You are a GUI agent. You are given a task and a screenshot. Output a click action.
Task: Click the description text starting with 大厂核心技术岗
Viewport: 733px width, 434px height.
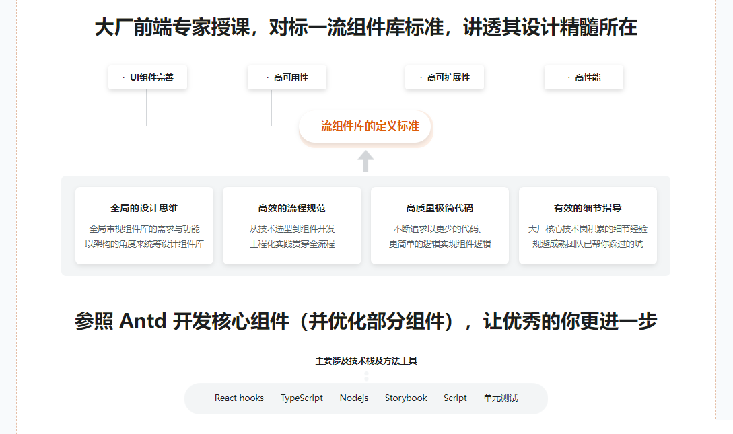click(588, 236)
